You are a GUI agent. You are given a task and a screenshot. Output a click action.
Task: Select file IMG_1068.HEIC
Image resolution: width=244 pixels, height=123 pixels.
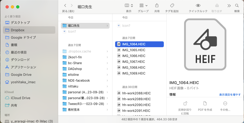(x=139, y=68)
